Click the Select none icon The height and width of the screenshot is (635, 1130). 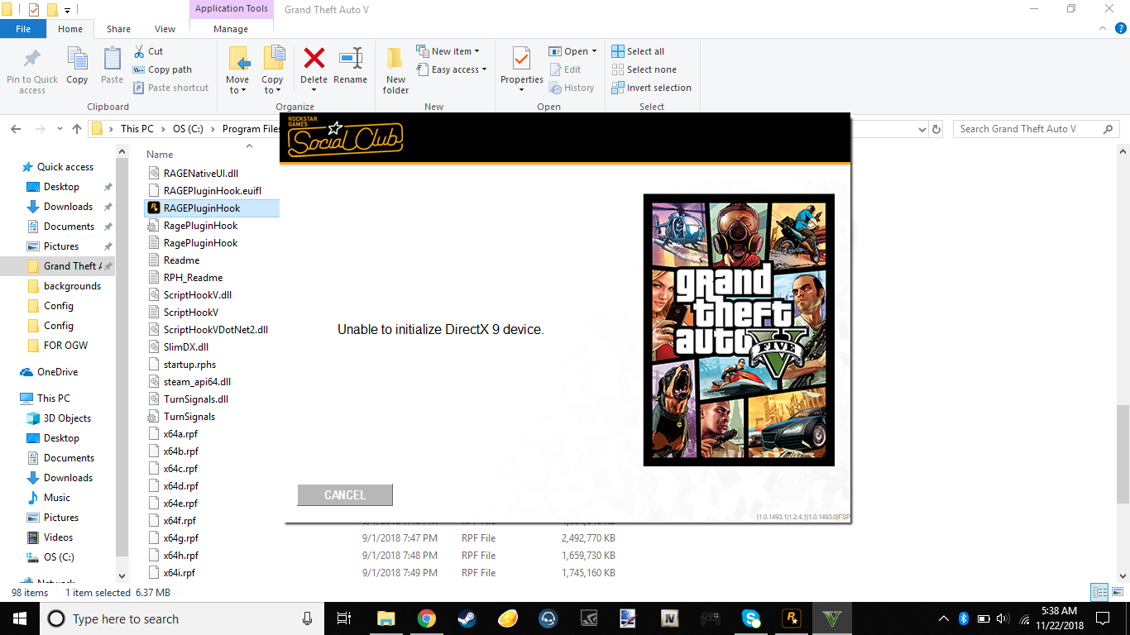(x=618, y=69)
